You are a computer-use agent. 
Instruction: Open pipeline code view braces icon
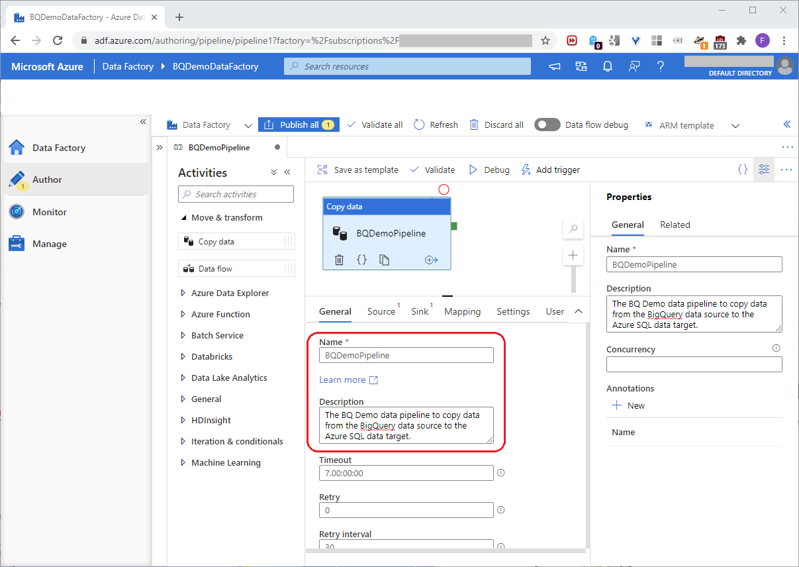click(742, 170)
